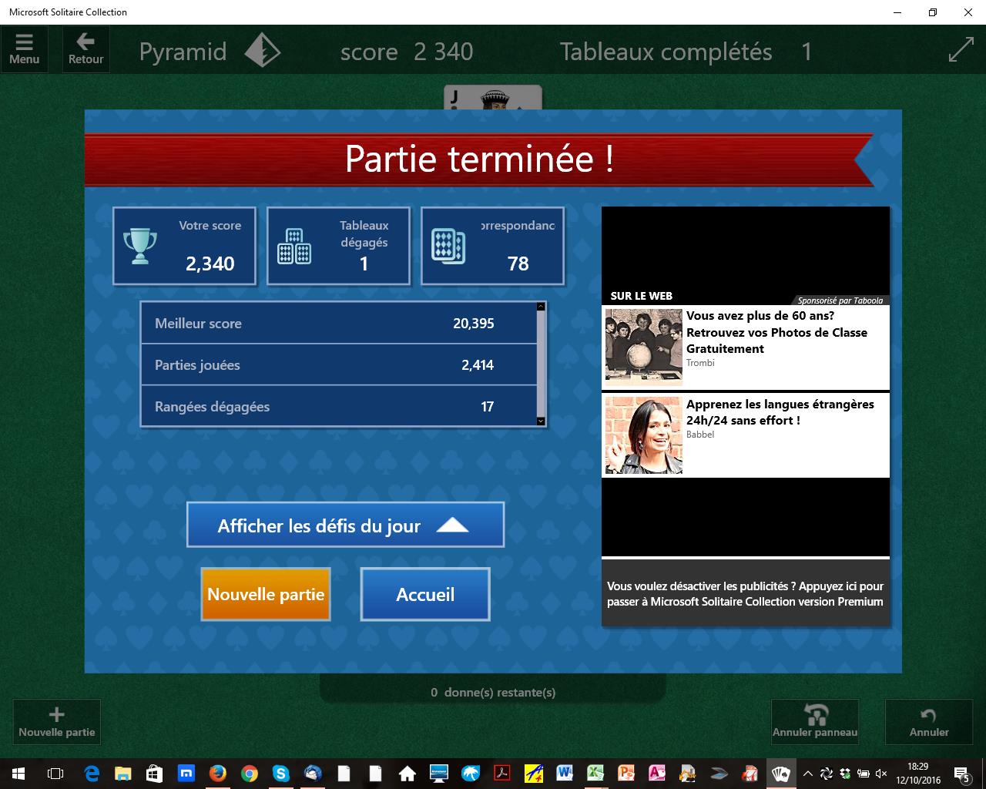Click the Retour back arrow
This screenshot has width=986, height=789.
pos(86,49)
